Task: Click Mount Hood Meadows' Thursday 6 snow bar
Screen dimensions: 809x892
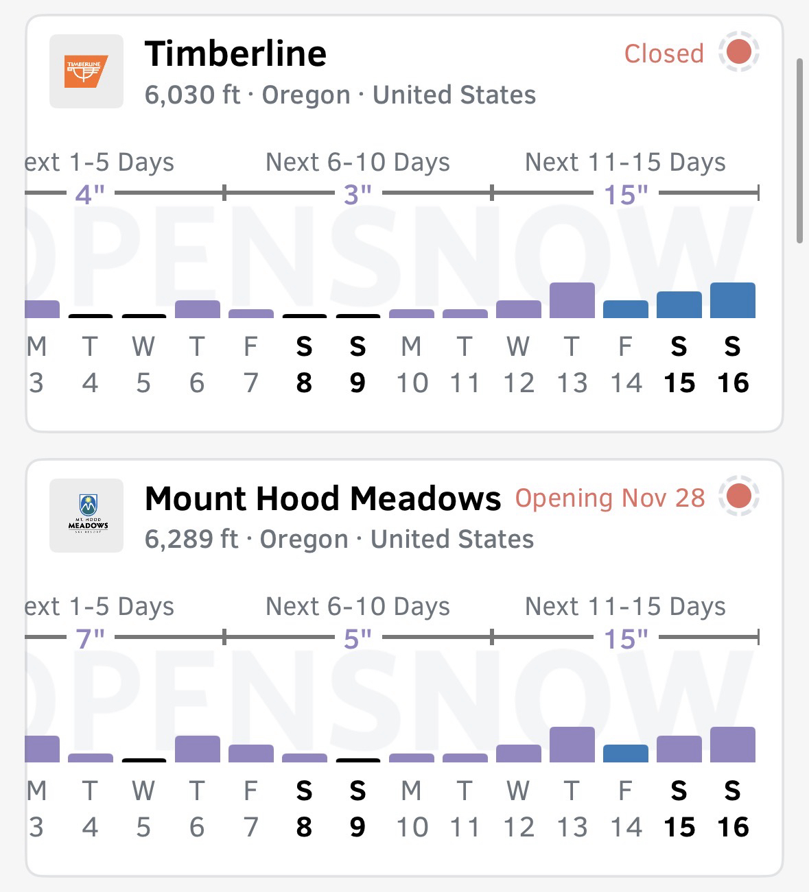Action: point(198,749)
